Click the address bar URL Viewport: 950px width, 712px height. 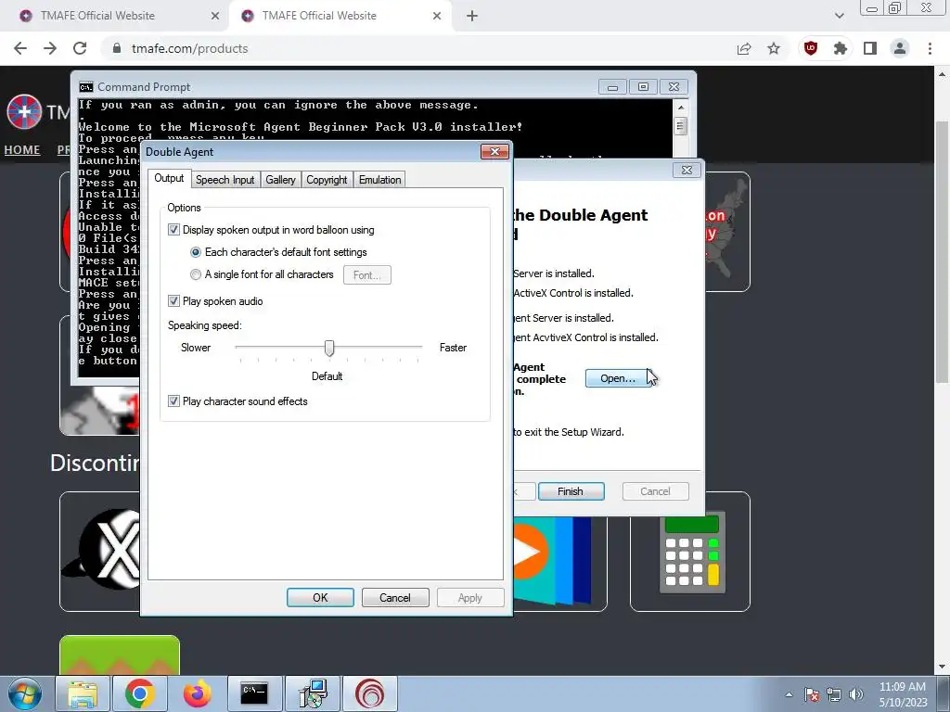tap(189, 48)
